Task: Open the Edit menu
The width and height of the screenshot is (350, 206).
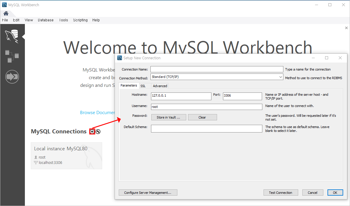Action: click(16, 20)
